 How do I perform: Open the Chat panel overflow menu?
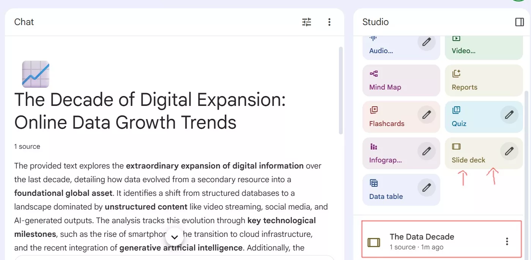click(329, 22)
